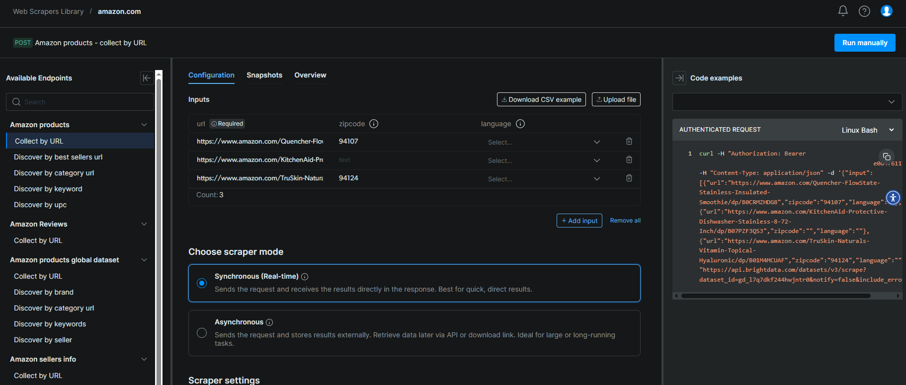Go to Web Scrapers Library breadcrumb
Viewport: 906px width, 385px height.
tap(48, 11)
